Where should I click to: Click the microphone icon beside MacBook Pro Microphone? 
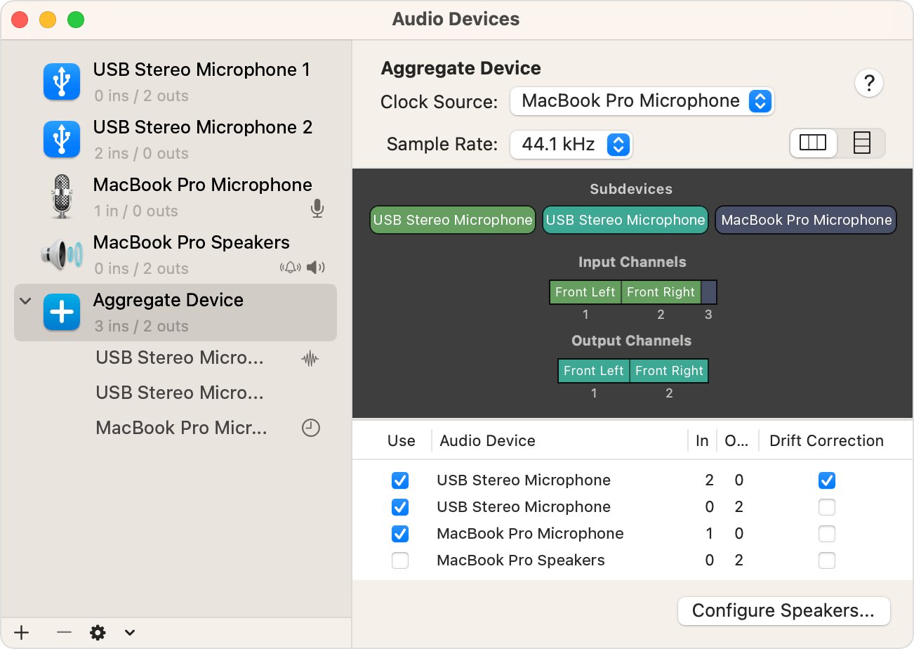pyautogui.click(x=317, y=209)
